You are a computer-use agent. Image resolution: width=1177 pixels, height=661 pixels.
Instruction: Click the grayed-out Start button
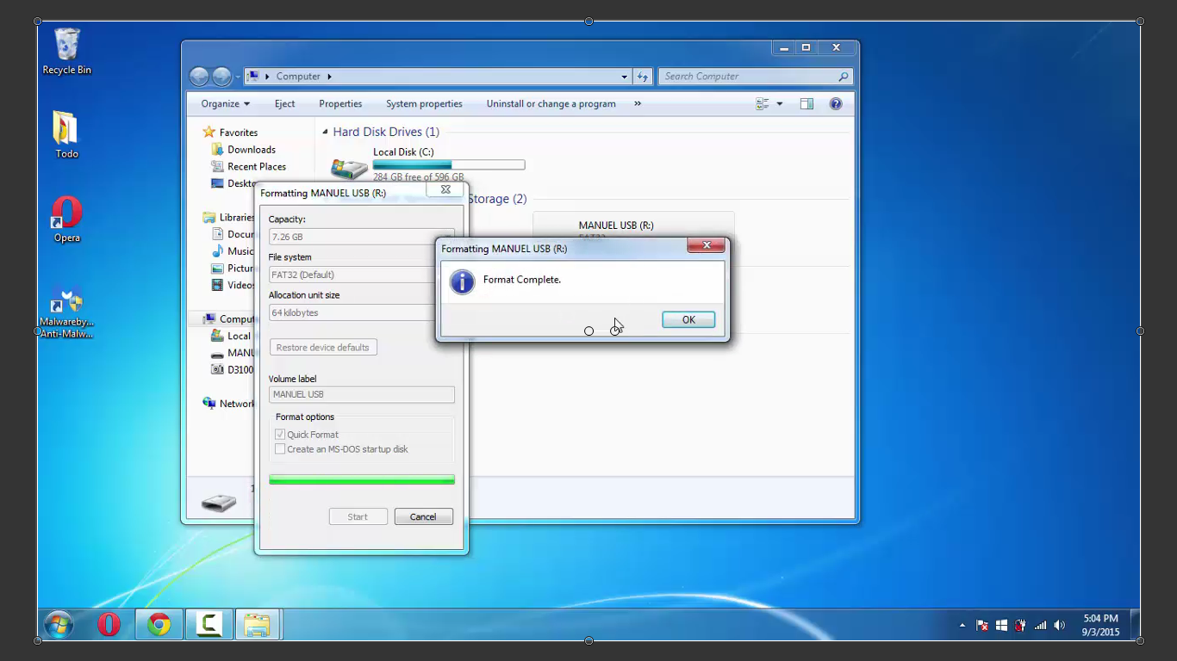tap(358, 516)
